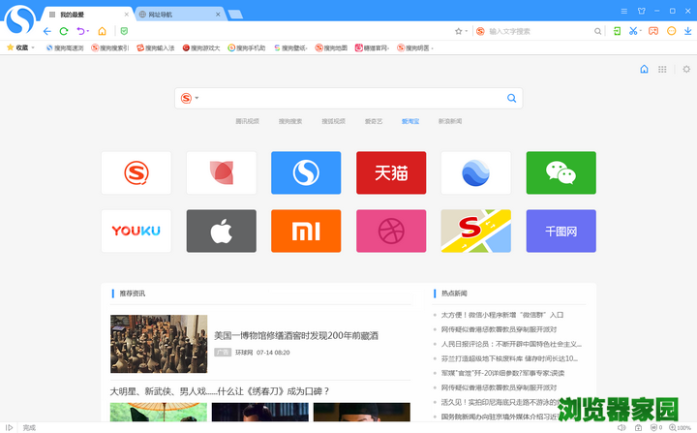Click the Back arrow navigation button

pos(47,31)
